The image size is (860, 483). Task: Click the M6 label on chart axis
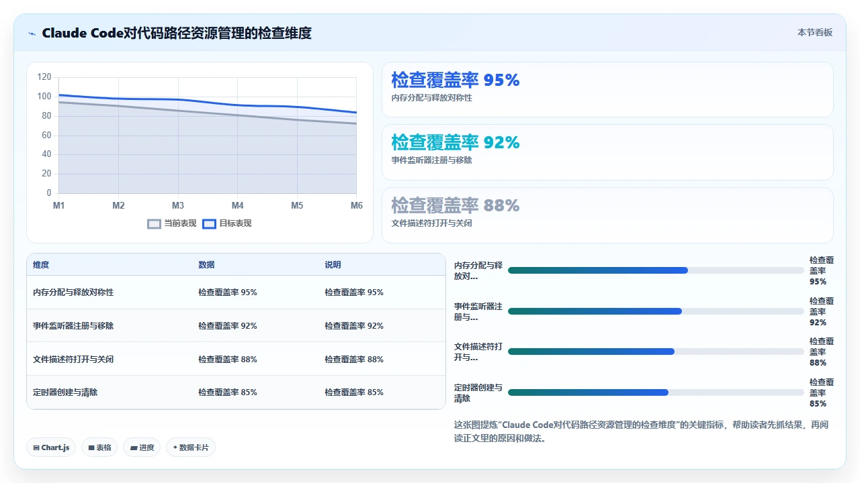(356, 206)
